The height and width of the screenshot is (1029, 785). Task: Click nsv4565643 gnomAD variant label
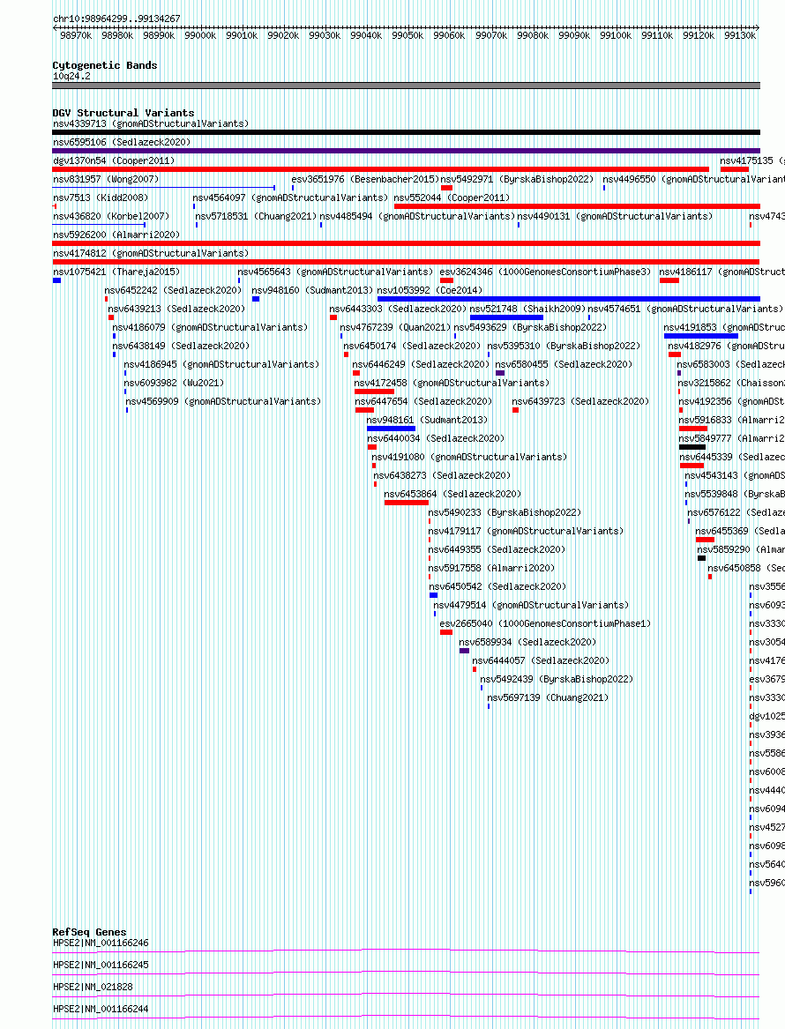point(335,271)
